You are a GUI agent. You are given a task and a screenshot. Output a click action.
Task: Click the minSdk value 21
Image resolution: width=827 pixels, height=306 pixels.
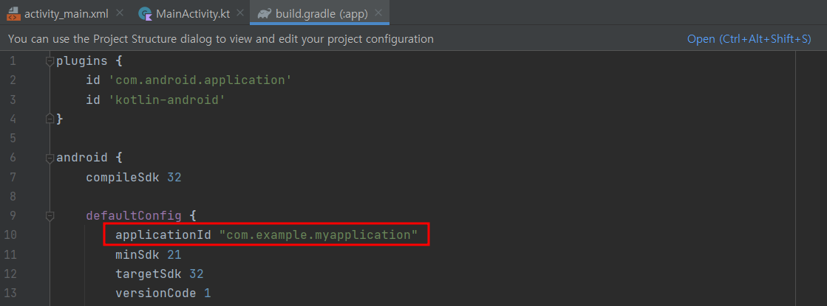click(174, 254)
